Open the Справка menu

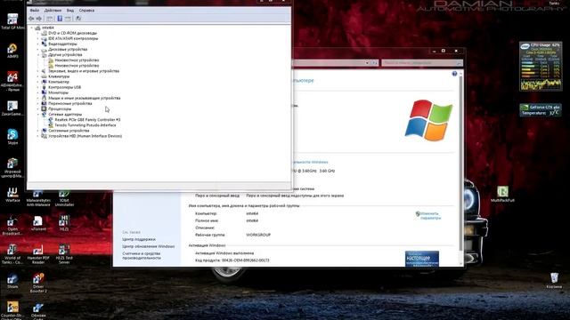[x=86, y=11]
